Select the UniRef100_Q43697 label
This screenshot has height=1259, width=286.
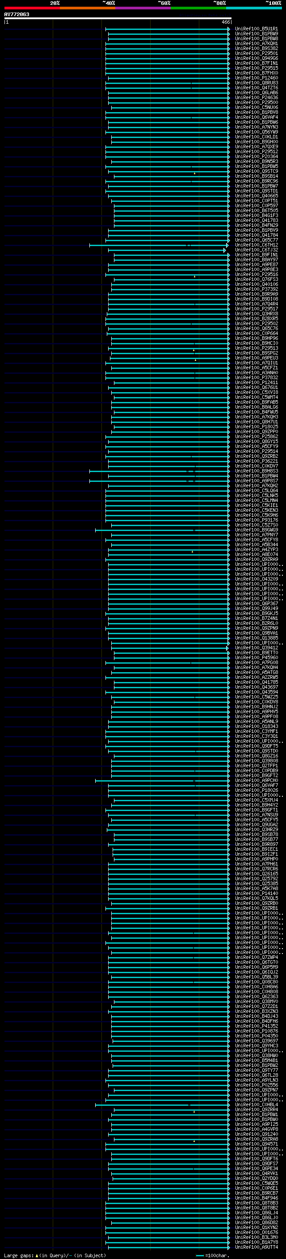(x=256, y=687)
